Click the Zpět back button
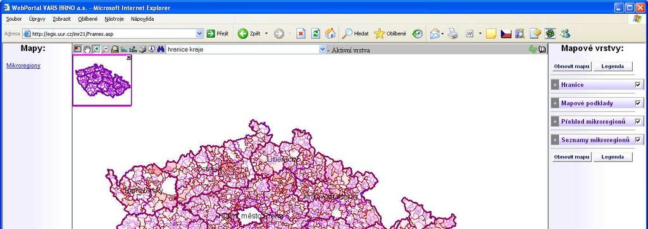The height and width of the screenshot is (229, 648). click(250, 34)
